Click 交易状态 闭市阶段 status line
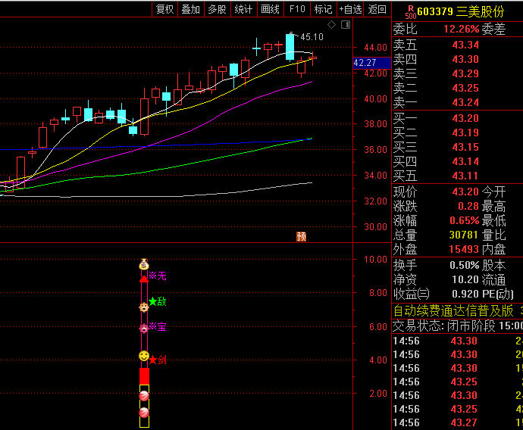Screen dimensions: 523x430 457,326
